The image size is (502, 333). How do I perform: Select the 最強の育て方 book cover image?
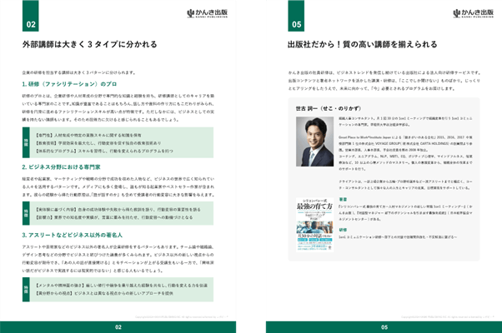(x=314, y=225)
